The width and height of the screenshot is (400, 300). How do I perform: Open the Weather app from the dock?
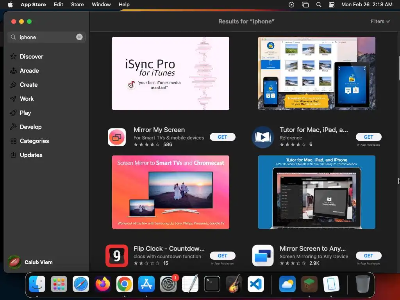pyautogui.click(x=287, y=284)
